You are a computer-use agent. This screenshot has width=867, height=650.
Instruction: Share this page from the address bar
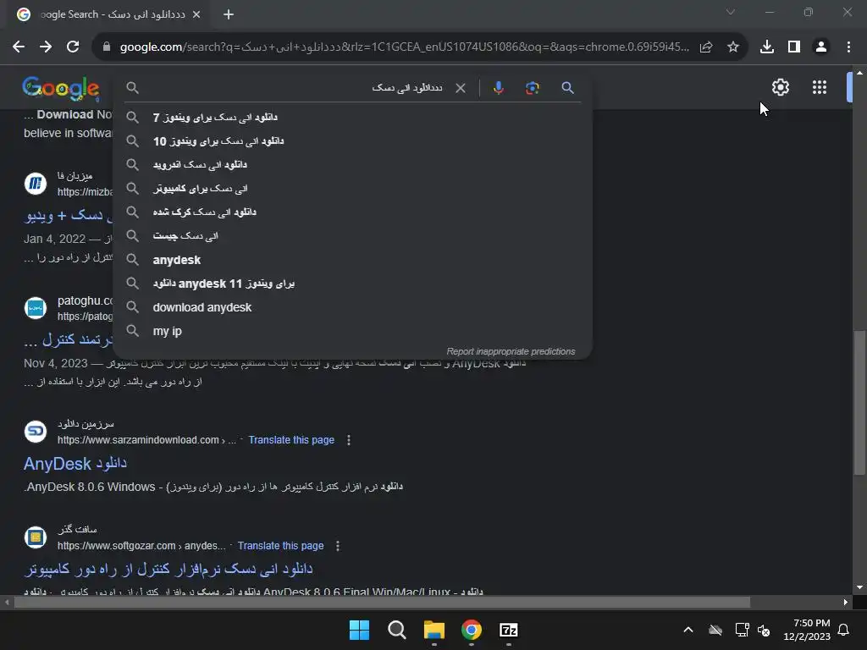pyautogui.click(x=706, y=47)
